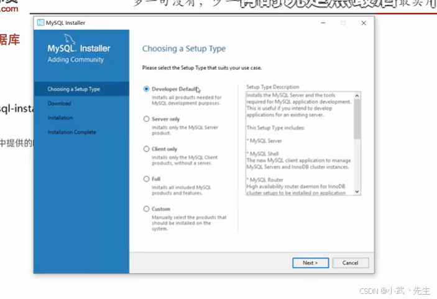Pick the Client only setup option

click(146, 149)
